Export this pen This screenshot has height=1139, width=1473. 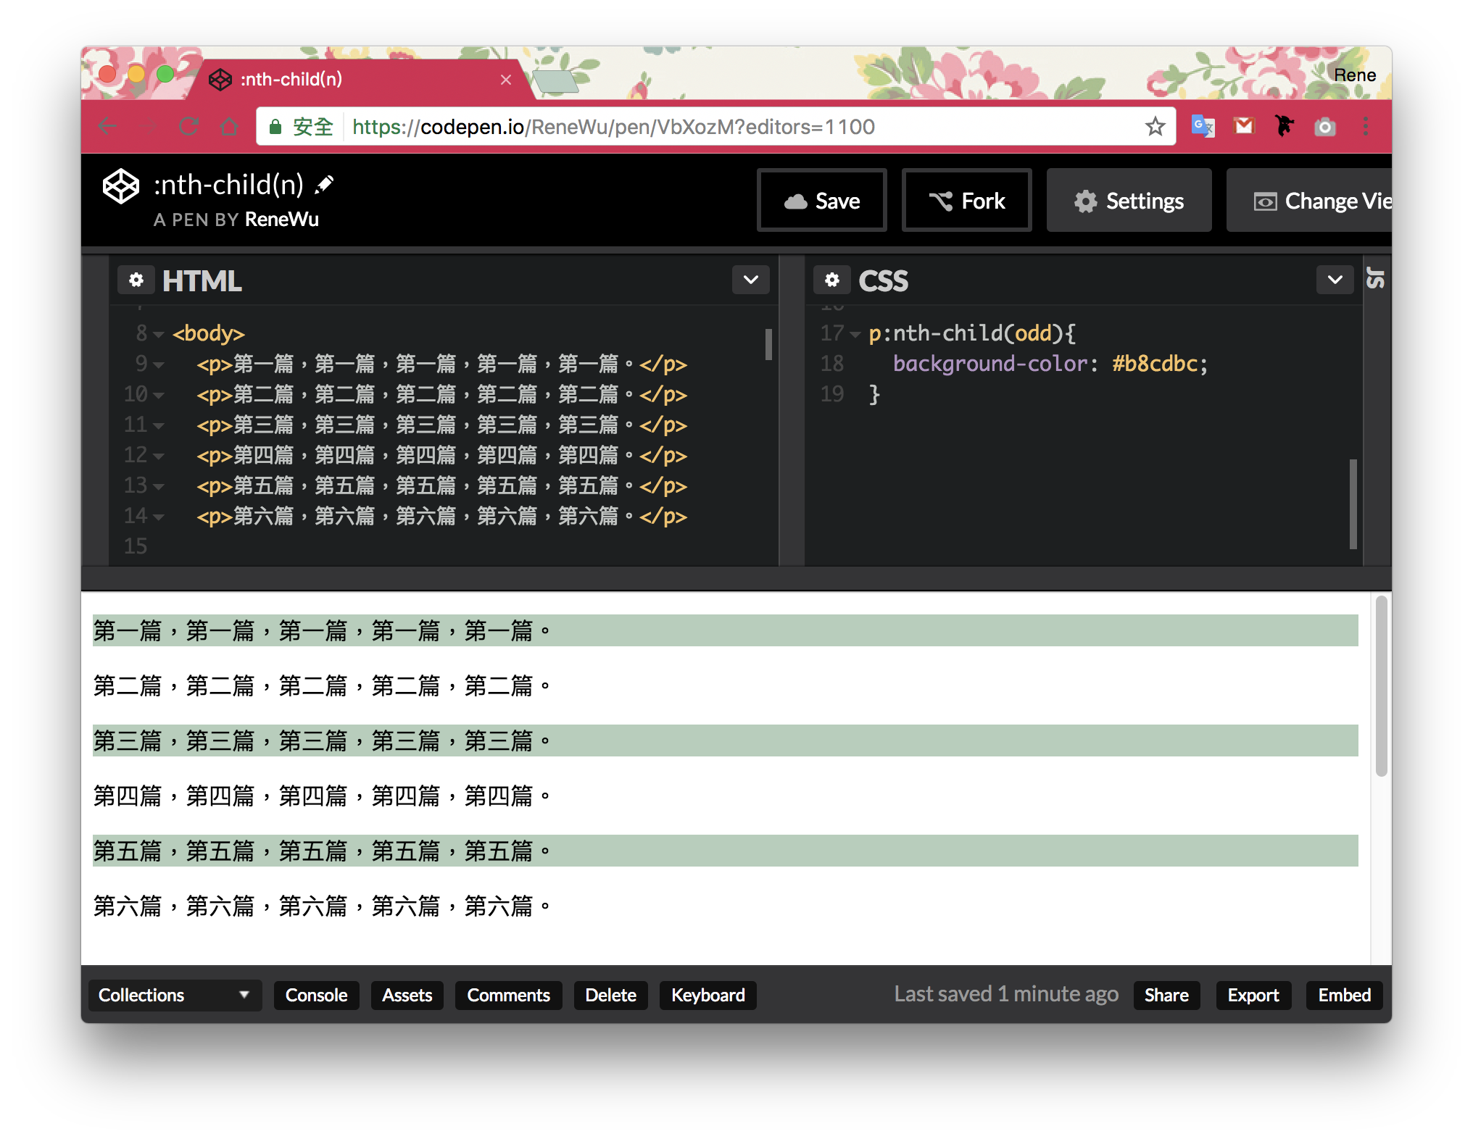pyautogui.click(x=1253, y=995)
